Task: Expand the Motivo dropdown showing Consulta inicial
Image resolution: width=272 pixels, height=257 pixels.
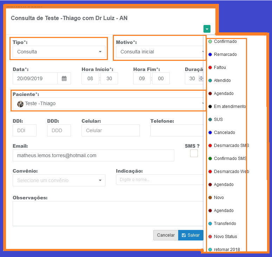Action: click(160, 52)
